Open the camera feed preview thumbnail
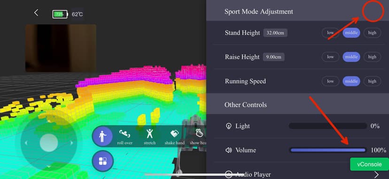Viewport: 389px width, 179px height. (x=61, y=48)
